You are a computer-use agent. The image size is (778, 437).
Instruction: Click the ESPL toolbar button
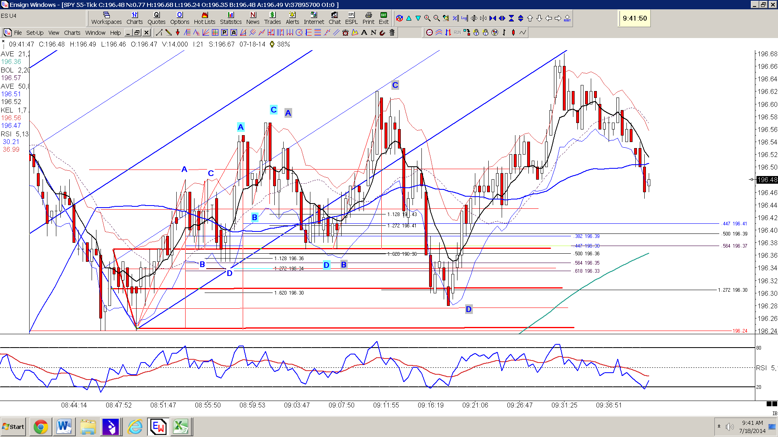pyautogui.click(x=351, y=18)
